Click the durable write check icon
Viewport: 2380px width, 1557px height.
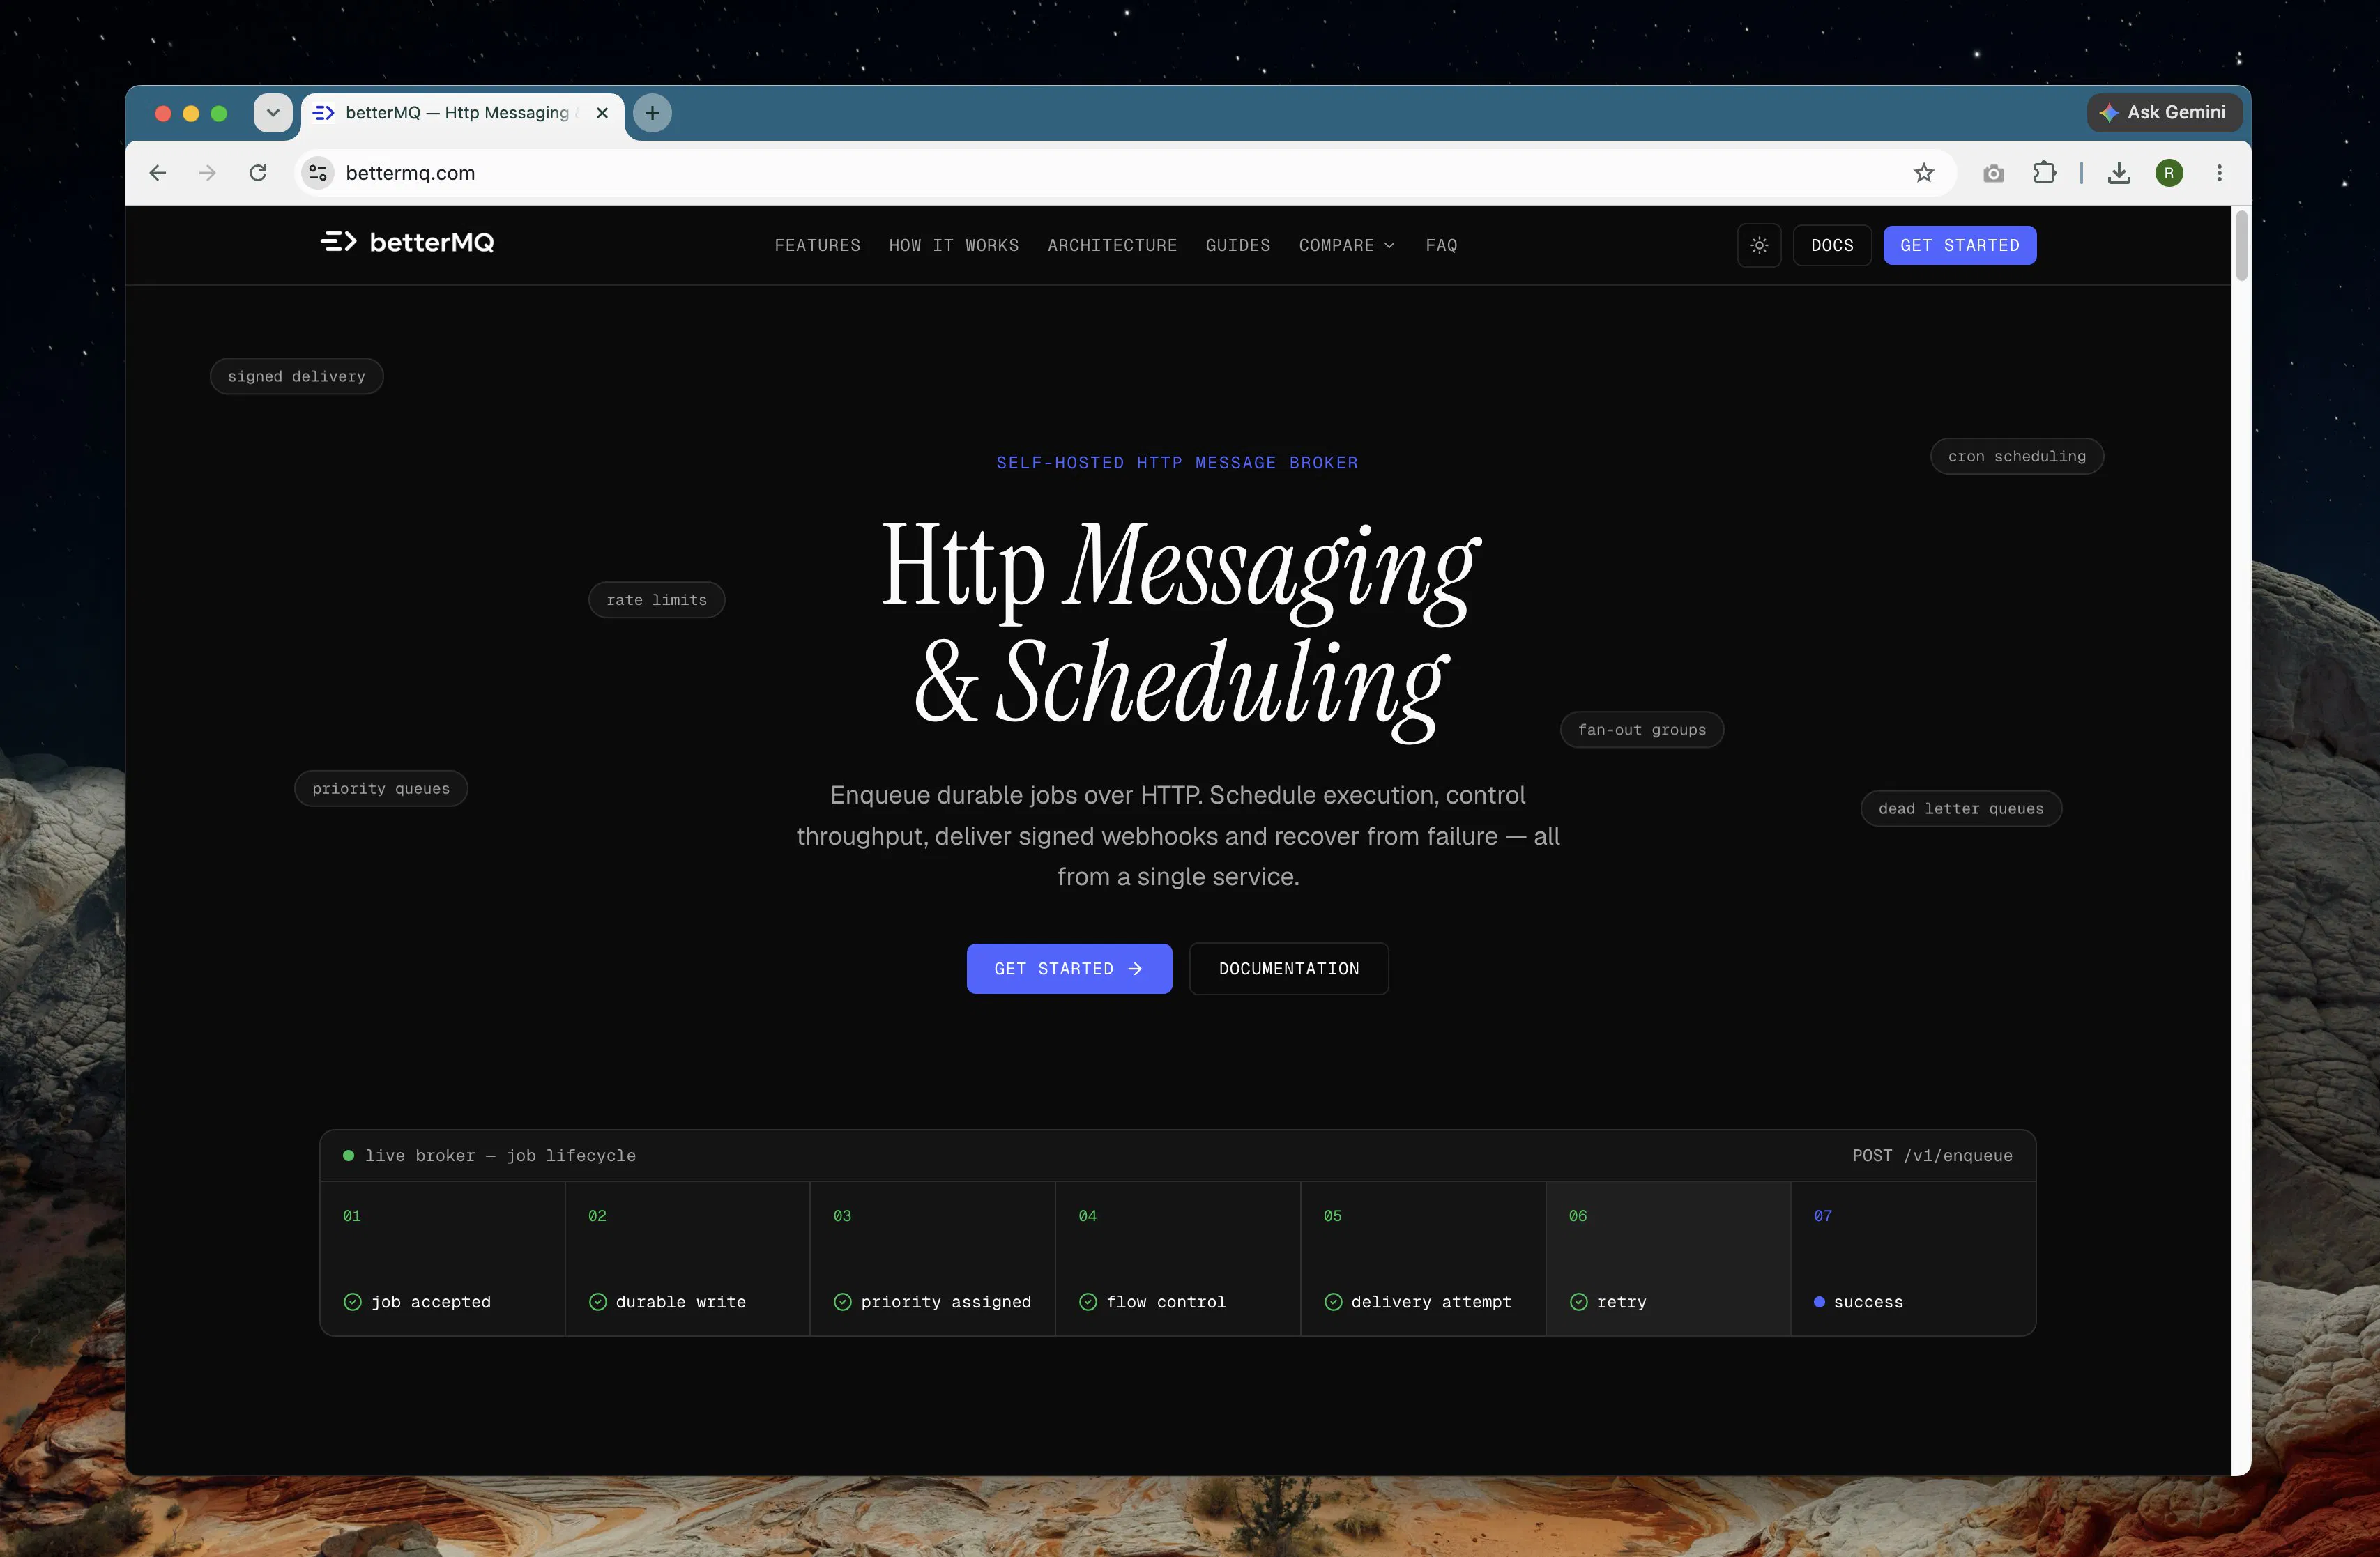pos(598,1302)
